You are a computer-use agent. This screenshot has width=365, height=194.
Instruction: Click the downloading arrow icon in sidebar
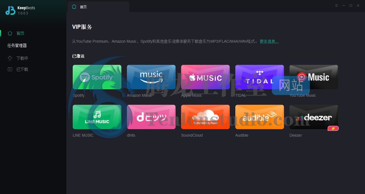tap(10, 58)
